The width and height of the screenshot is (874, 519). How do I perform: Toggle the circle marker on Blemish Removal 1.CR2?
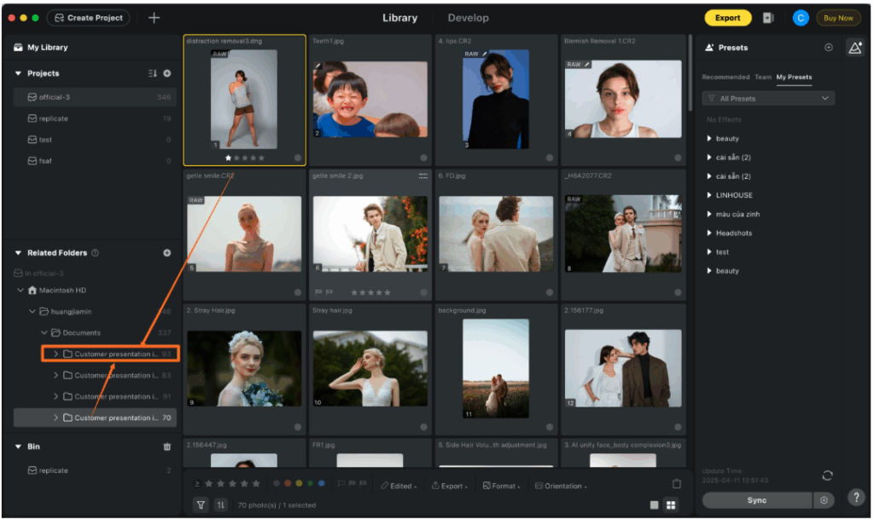678,158
